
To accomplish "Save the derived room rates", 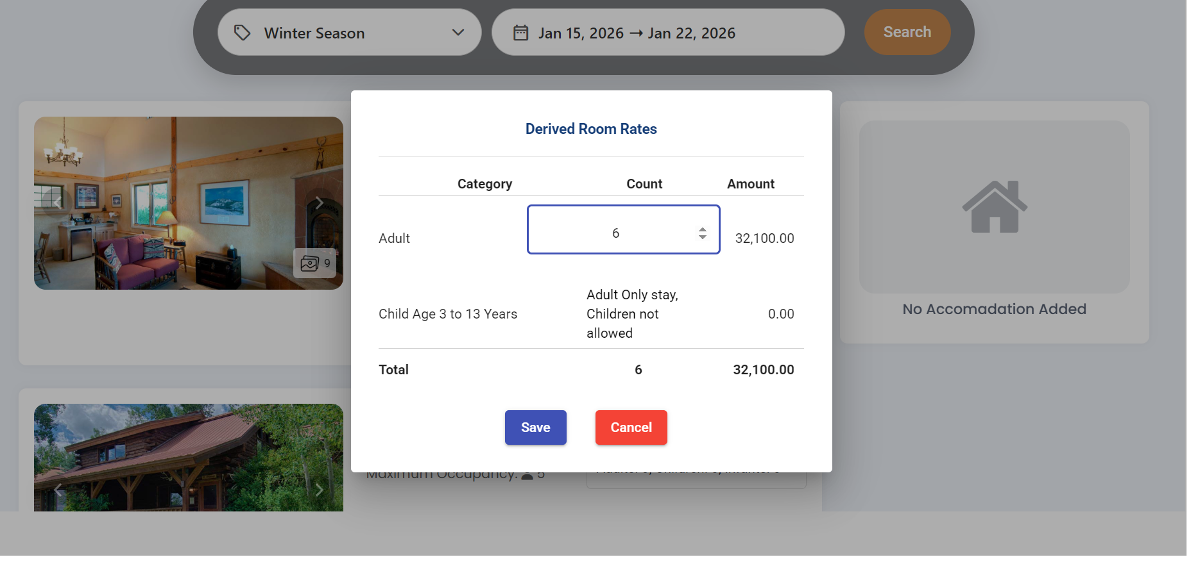I will (x=535, y=427).
